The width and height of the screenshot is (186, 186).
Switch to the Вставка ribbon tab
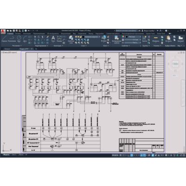click(18, 33)
